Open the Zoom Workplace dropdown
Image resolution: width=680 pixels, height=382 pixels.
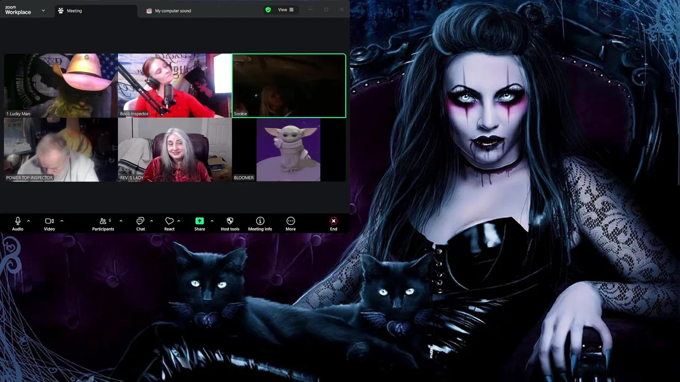point(43,11)
